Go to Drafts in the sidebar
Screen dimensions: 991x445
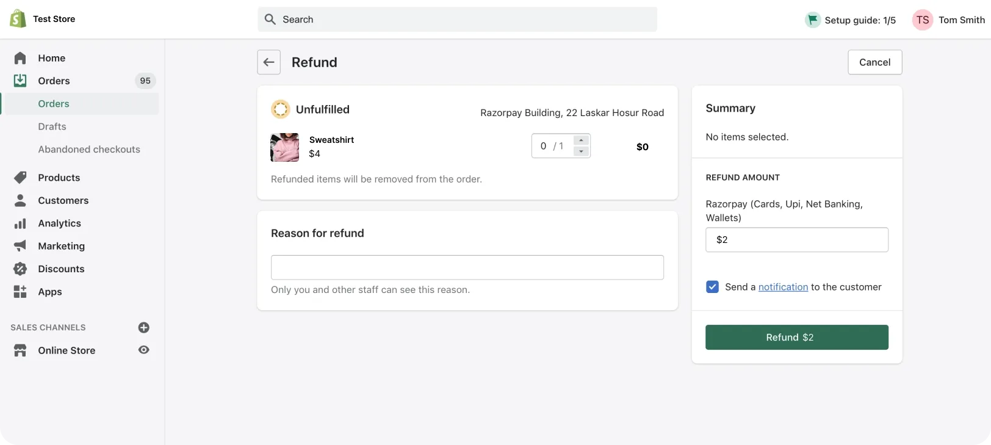pyautogui.click(x=52, y=126)
